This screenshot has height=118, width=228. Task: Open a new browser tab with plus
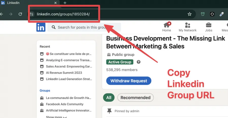65,3
